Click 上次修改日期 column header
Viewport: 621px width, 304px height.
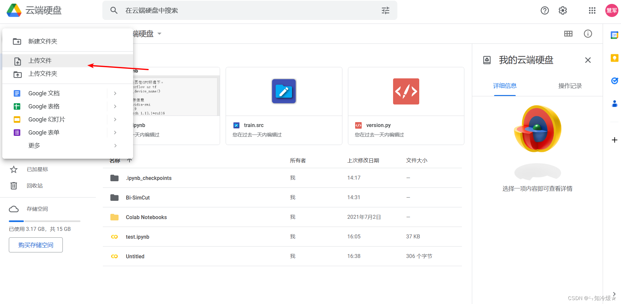363,160
